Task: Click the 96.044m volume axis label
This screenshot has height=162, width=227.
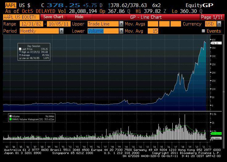Action: click(x=216, y=138)
